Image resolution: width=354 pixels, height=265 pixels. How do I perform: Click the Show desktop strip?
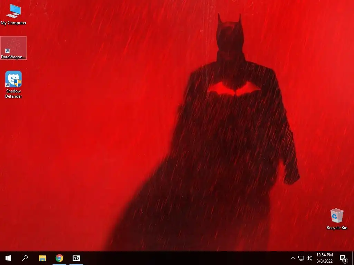click(x=353, y=258)
